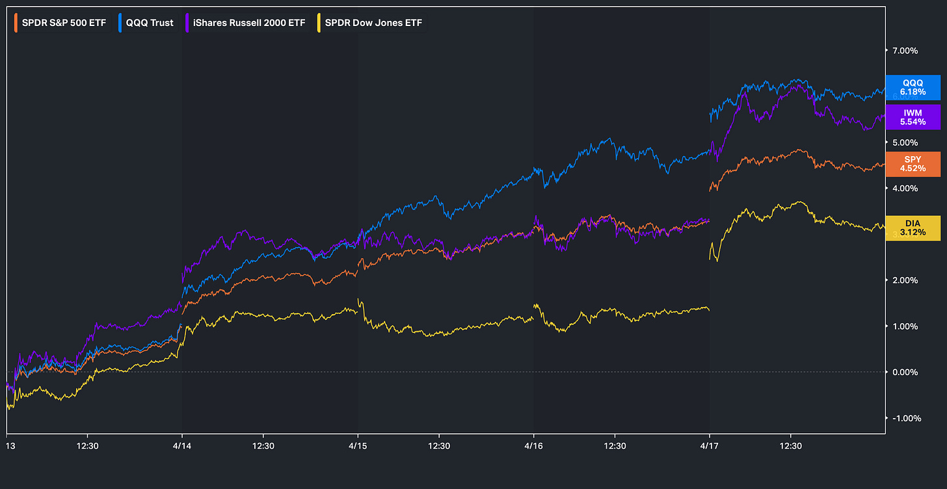Click the 5.00% y-axis label
Screen dimensions: 947x489
click(905, 142)
